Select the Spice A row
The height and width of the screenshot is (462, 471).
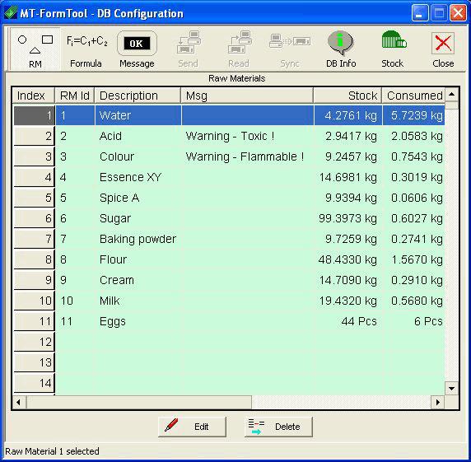(229, 198)
